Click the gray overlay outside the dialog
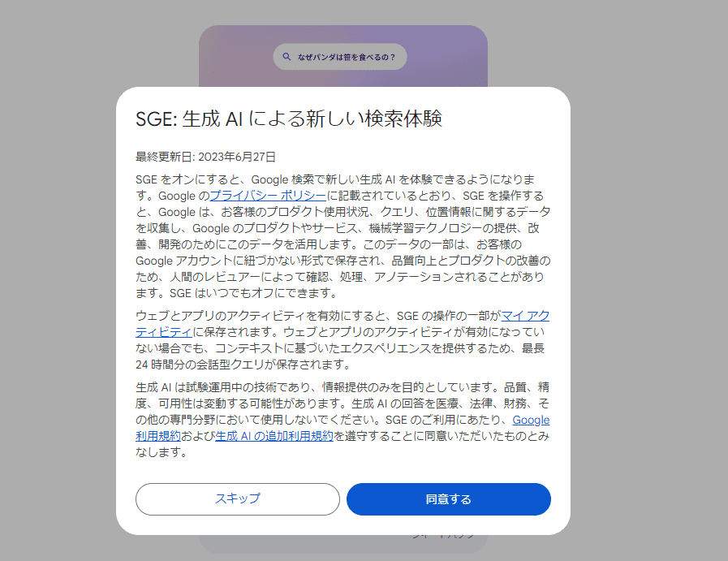This screenshot has height=561, width=728. click(x=57, y=284)
